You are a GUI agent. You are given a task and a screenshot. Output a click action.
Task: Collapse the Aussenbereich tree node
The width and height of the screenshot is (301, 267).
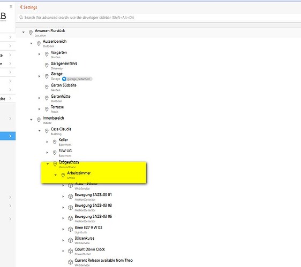[31, 43]
